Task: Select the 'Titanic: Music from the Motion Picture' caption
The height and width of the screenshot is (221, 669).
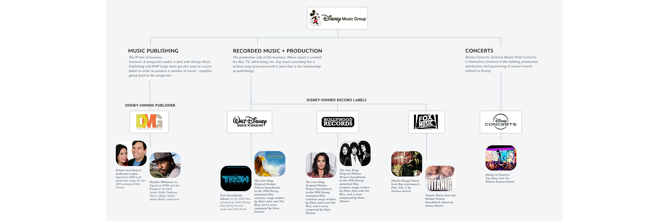Action: click(x=440, y=201)
